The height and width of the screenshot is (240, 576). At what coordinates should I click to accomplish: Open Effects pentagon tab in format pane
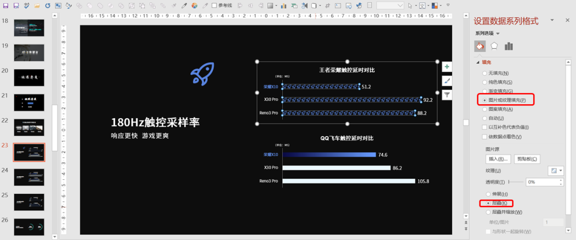(x=494, y=46)
